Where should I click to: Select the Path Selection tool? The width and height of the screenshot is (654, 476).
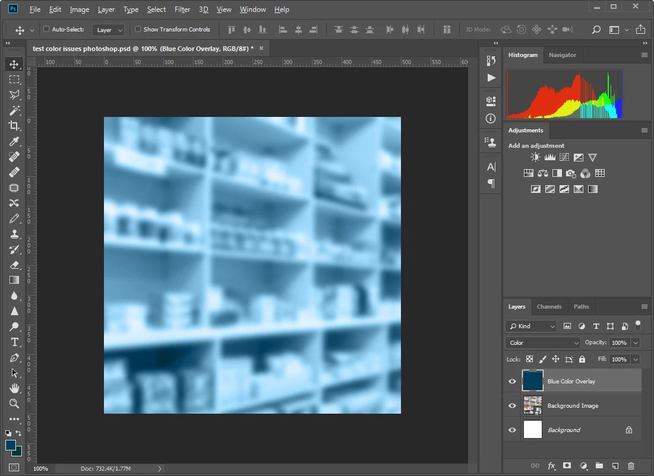(14, 373)
